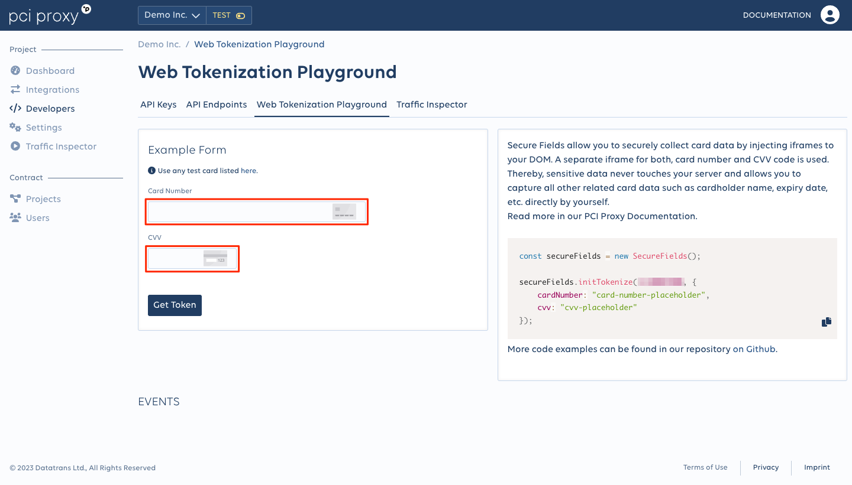Click the Dashboard sidebar icon
The width and height of the screenshot is (852, 485).
click(x=15, y=71)
